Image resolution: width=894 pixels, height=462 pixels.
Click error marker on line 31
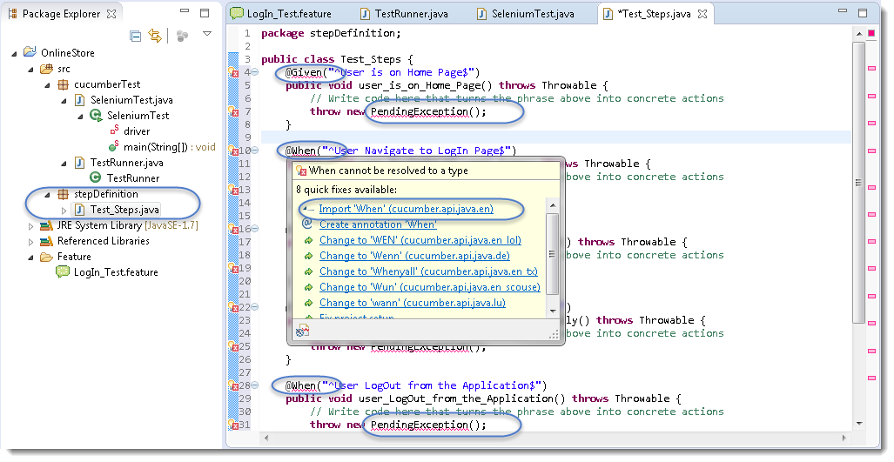(x=232, y=425)
